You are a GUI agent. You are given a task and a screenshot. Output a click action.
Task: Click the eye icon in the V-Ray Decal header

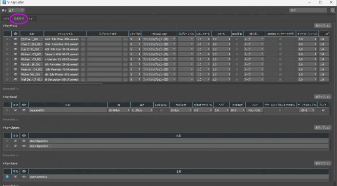click(24, 105)
